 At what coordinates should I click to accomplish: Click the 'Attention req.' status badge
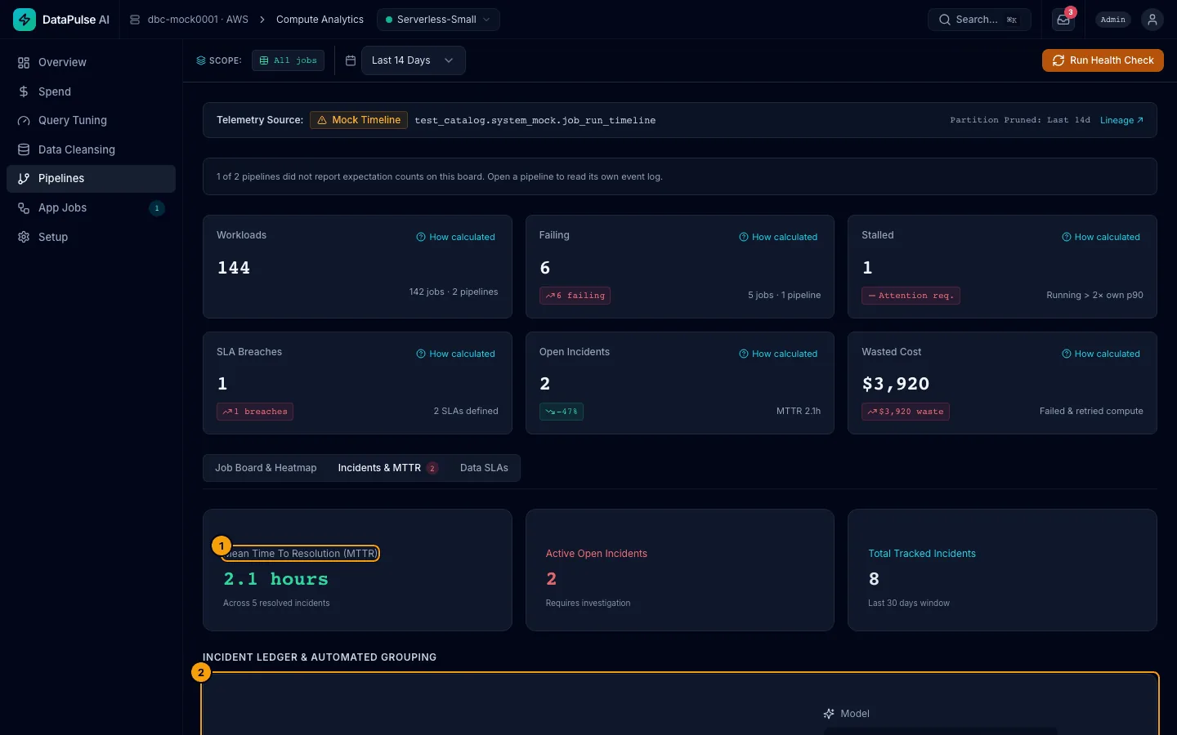click(x=911, y=296)
